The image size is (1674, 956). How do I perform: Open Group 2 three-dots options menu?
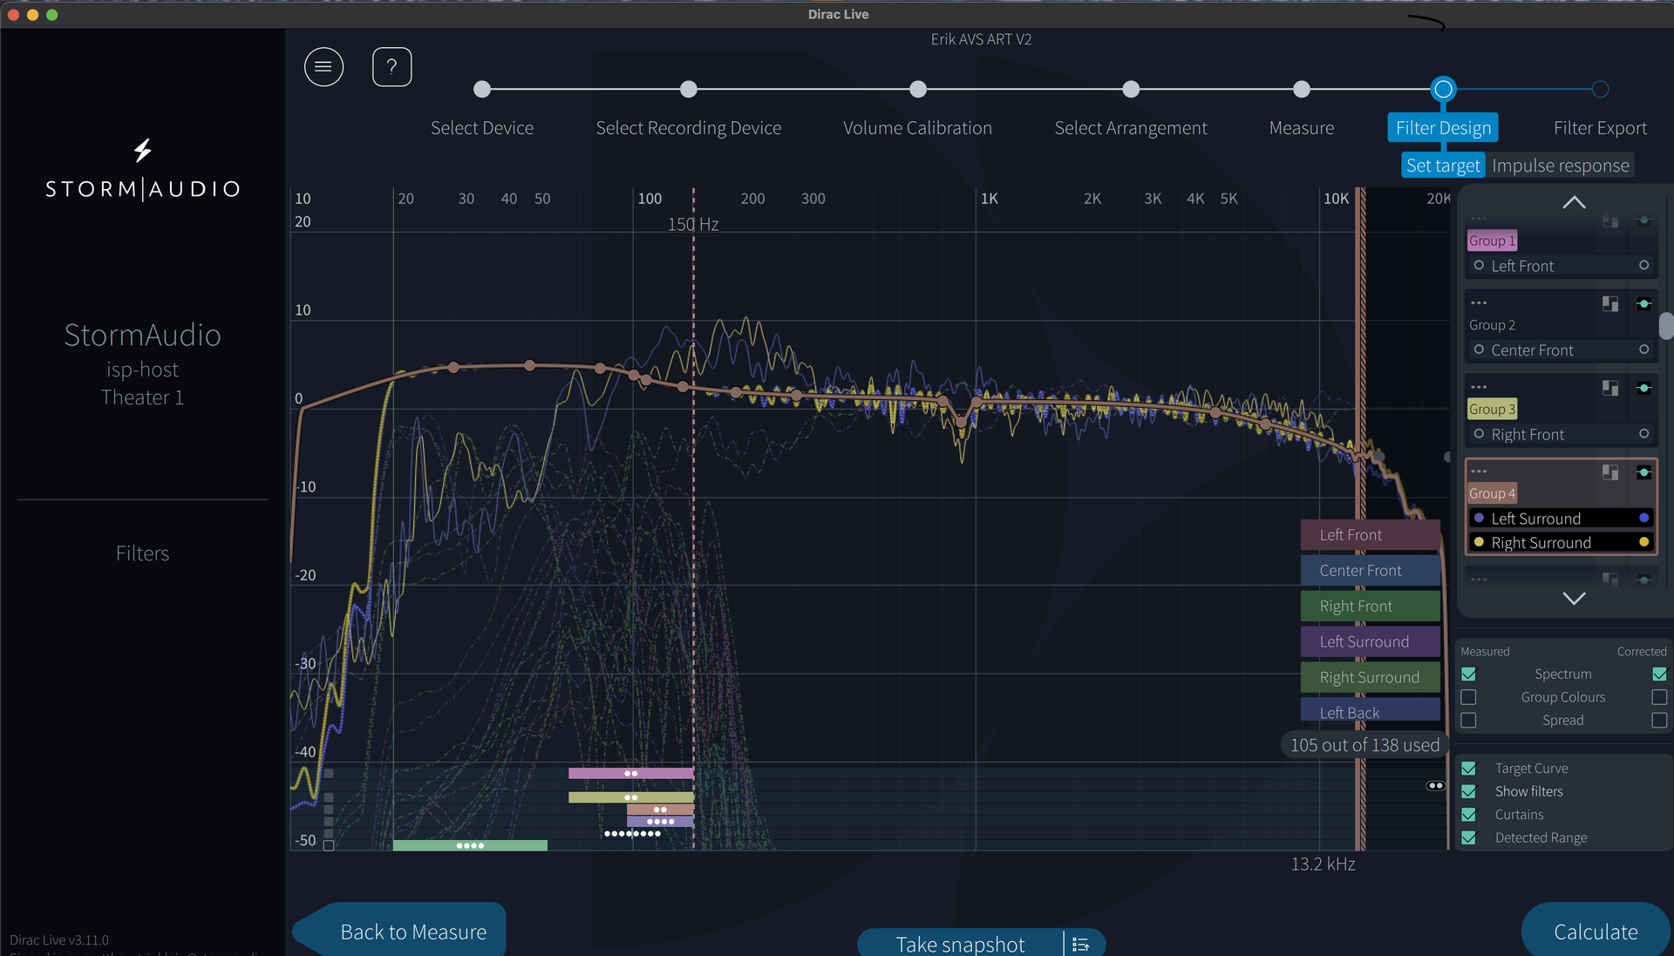coord(1479,303)
